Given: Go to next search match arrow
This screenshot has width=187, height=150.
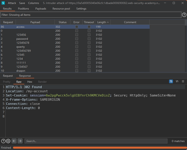Looking at the screenshot, I should (x=20, y=141).
